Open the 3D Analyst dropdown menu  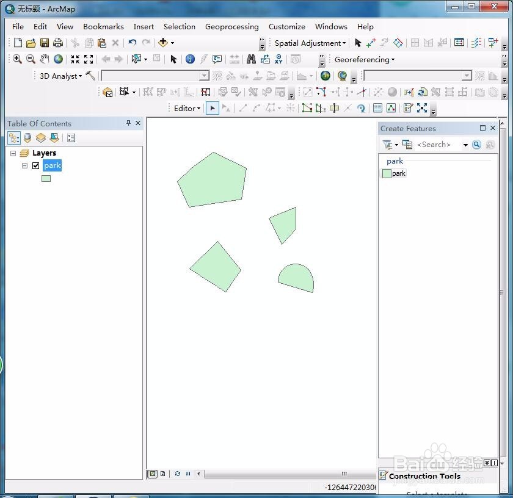(x=60, y=76)
